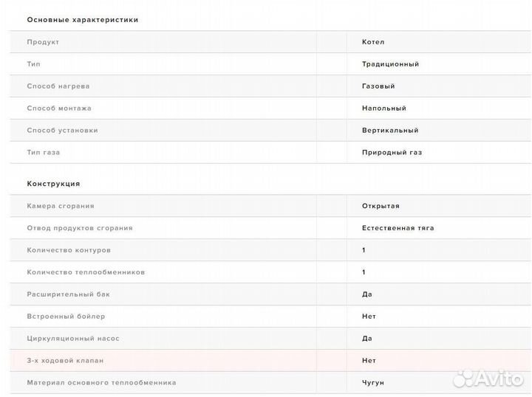Select the 'Количество контуров' label
532x397 pixels.
[x=69, y=250]
